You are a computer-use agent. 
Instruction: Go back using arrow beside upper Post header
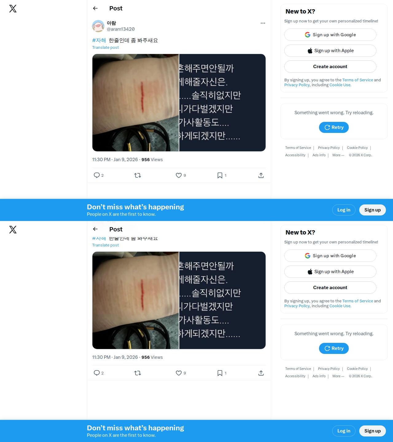pyautogui.click(x=95, y=8)
